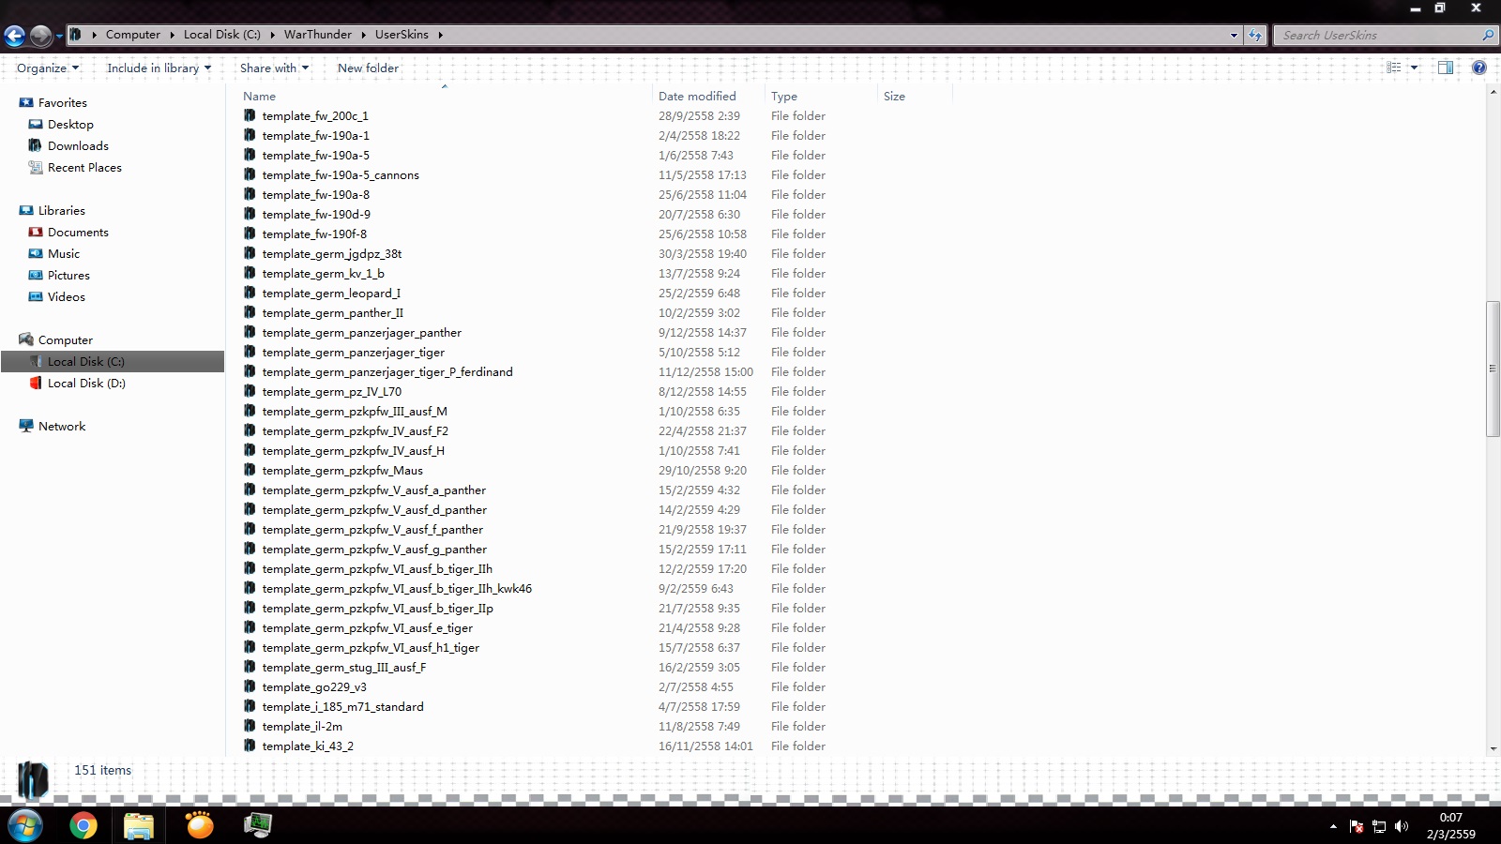Viewport: 1501px width, 844px height.
Task: Select Computer in navigation pane
Action: [x=65, y=340]
